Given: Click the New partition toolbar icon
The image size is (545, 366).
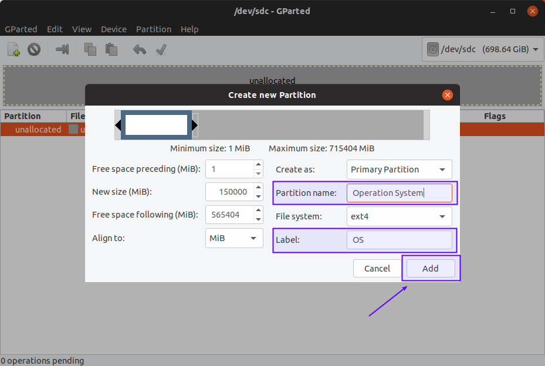Looking at the screenshot, I should (14, 49).
